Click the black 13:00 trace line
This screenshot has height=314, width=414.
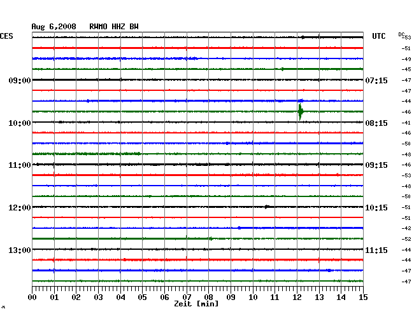pyautogui.click(x=197, y=249)
